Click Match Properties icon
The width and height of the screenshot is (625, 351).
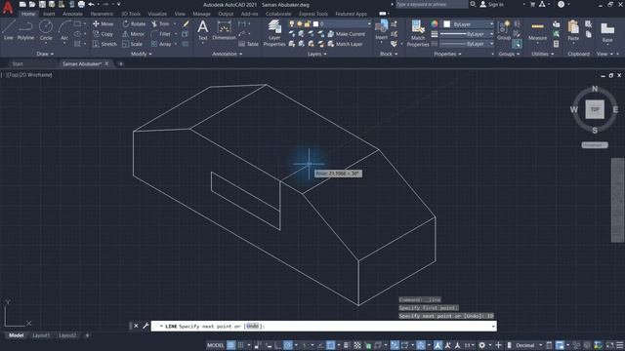418,33
